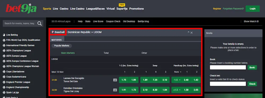Select 1-2 odds 1.89 for Toros Del Este
The image size is (265, 98).
coord(134,80)
